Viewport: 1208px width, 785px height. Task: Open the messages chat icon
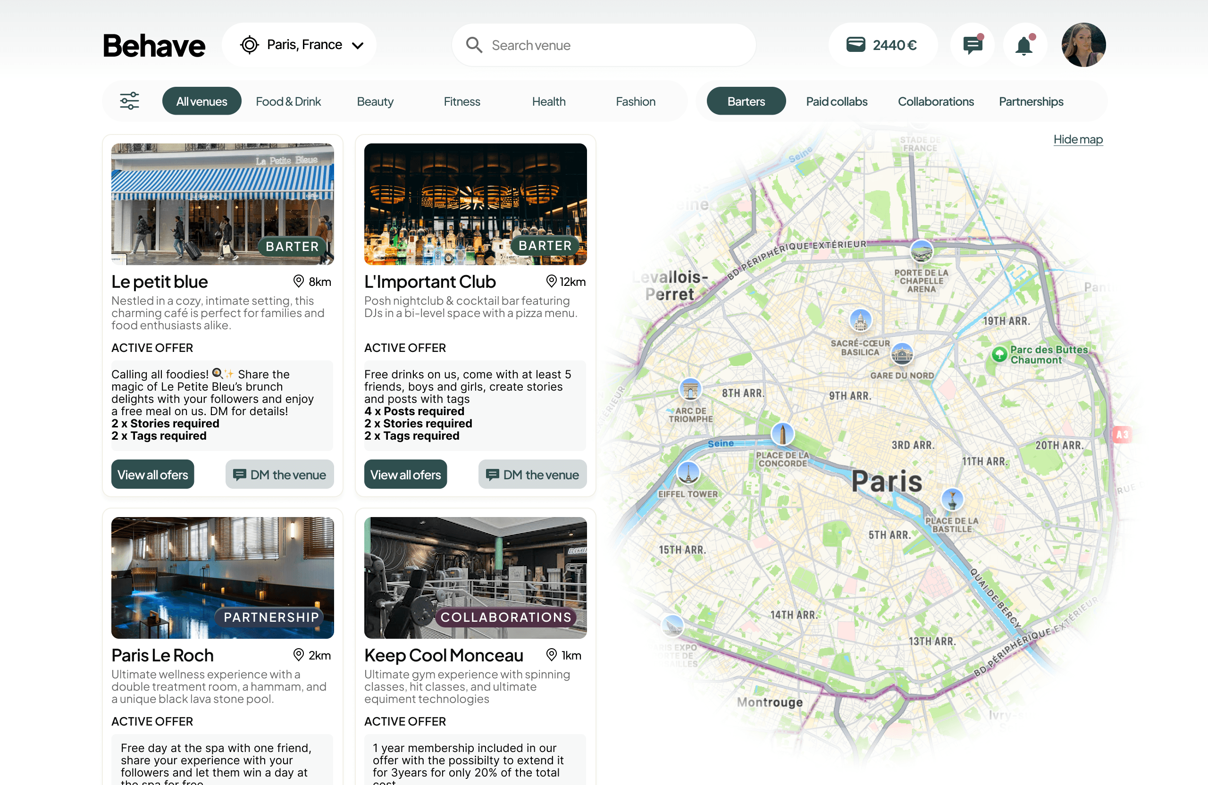972,45
